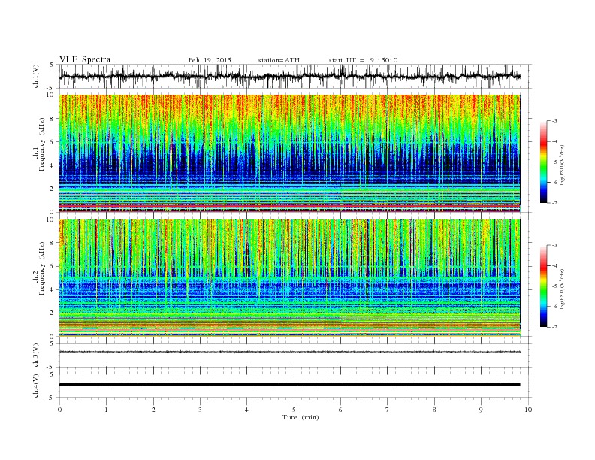Click the time axis tick label '5'
Image resolution: width=595 pixels, height=460 pixels.
coord(294,410)
